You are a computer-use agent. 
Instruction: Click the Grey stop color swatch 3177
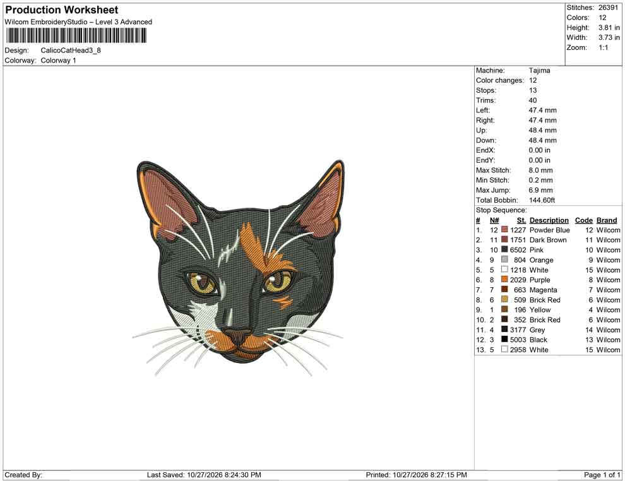[504, 330]
